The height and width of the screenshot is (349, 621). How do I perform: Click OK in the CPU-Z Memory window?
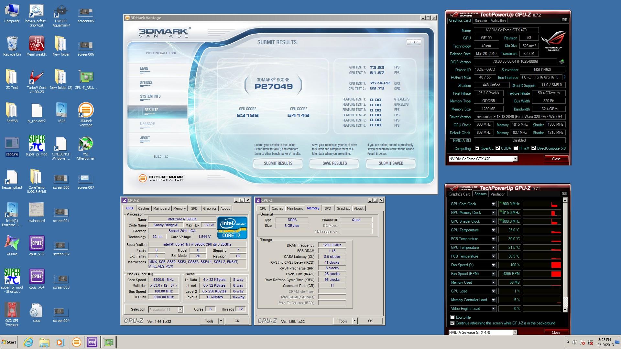pyautogui.click(x=370, y=321)
